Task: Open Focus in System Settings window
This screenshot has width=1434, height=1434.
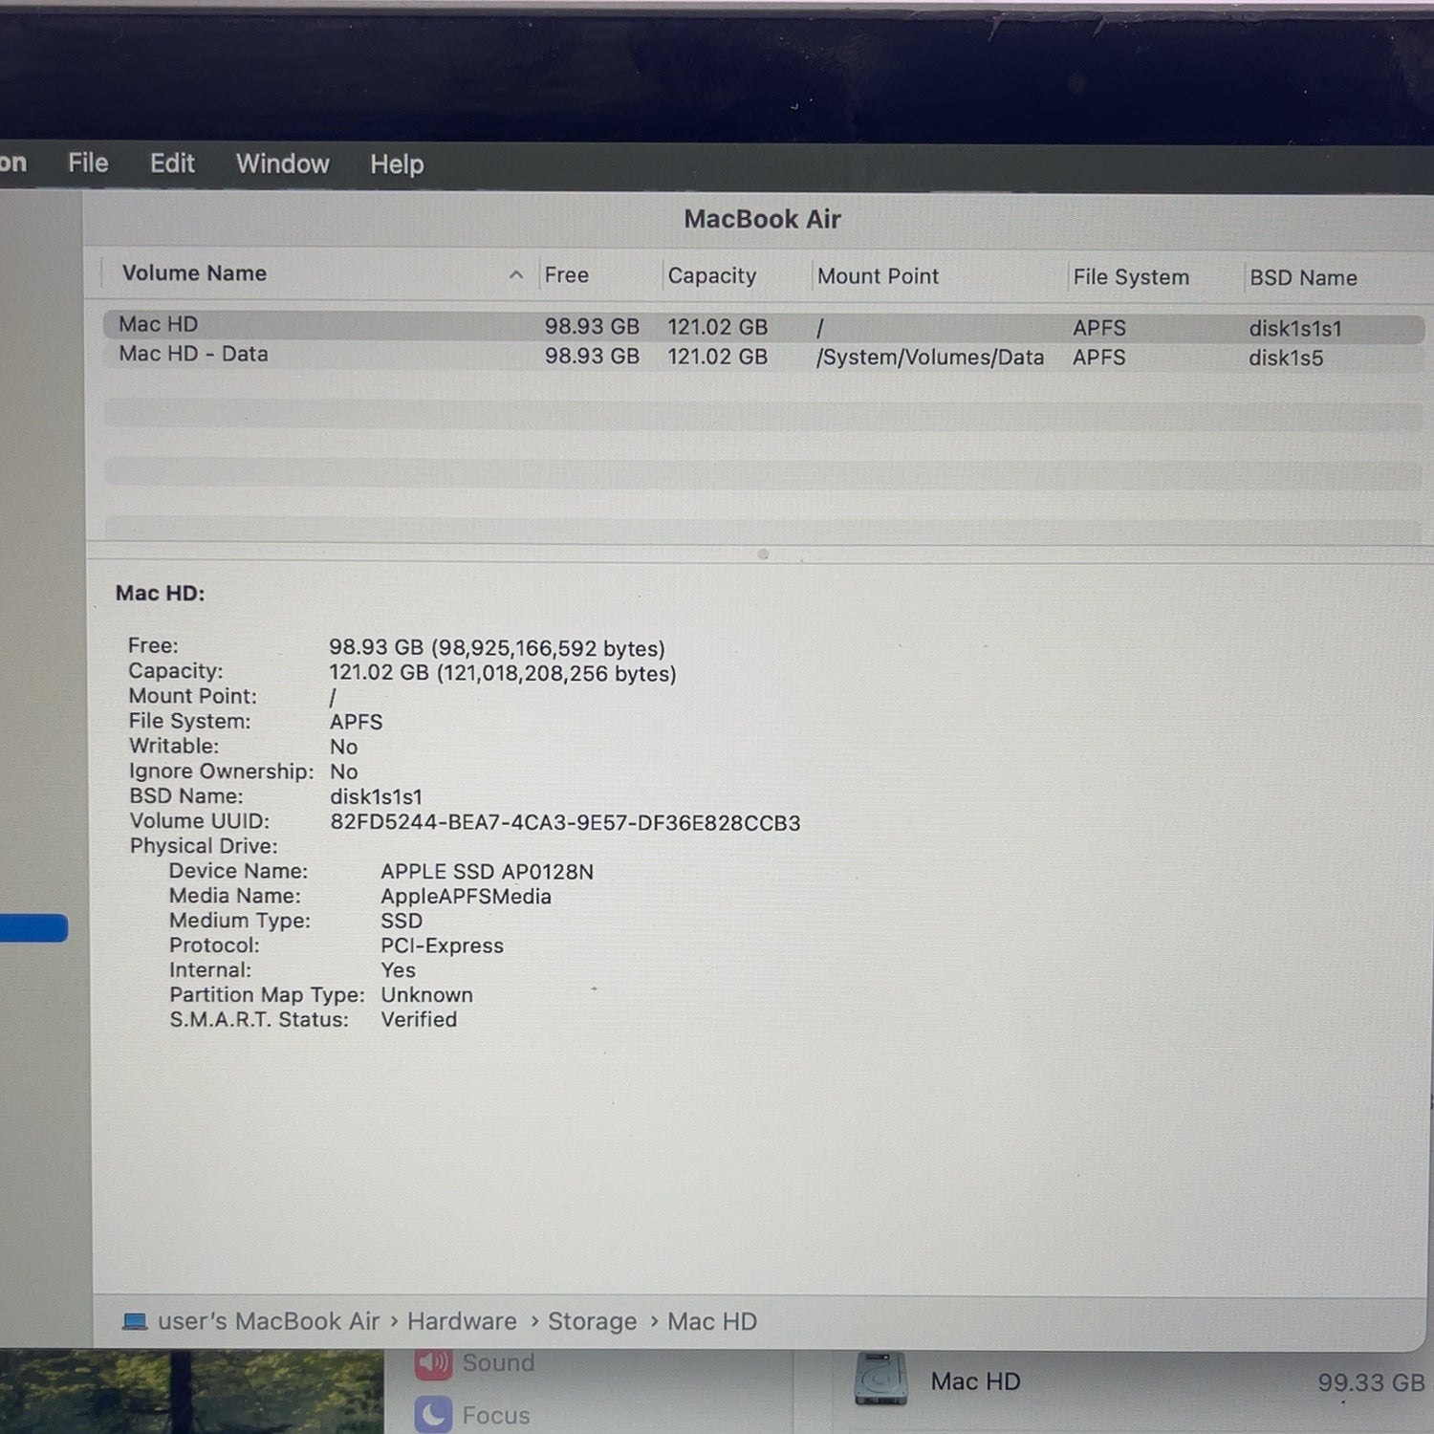Action: click(x=473, y=1415)
